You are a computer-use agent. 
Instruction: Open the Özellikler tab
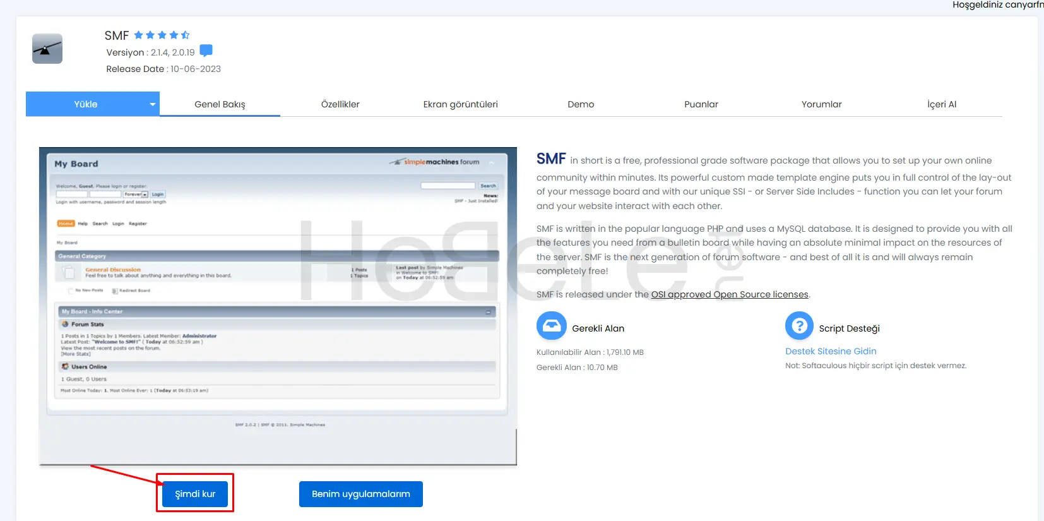point(340,104)
